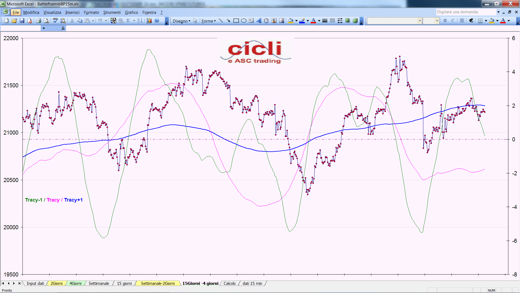Switch to the Input dati sheet
Viewport: 520px width, 293px height.
tap(35, 283)
